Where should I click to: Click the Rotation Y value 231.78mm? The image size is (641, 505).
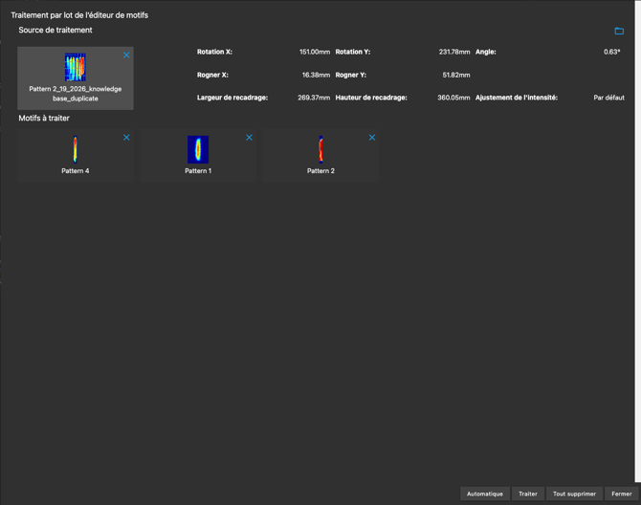[453, 52]
